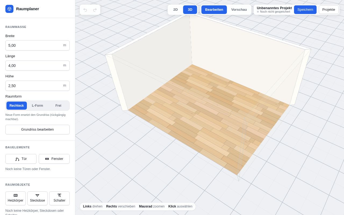Click the Raumplaner cube logo icon
This screenshot has width=344, height=215.
coord(9,9)
